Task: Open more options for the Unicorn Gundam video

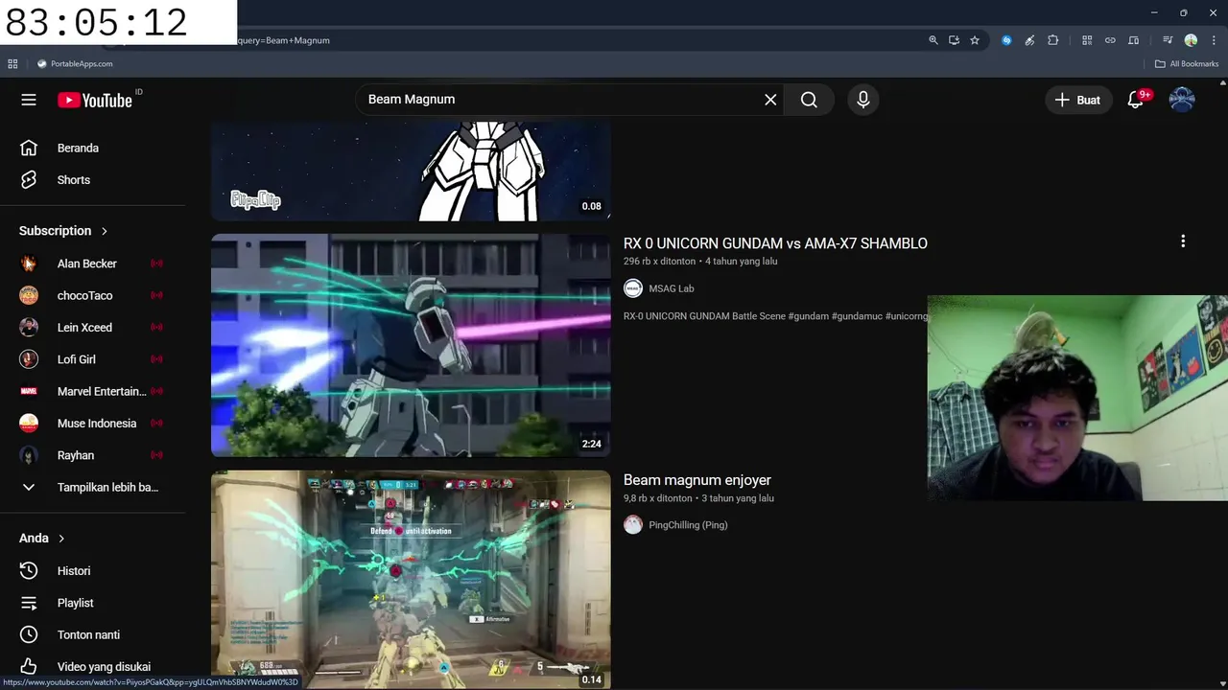Action: [x=1183, y=241]
